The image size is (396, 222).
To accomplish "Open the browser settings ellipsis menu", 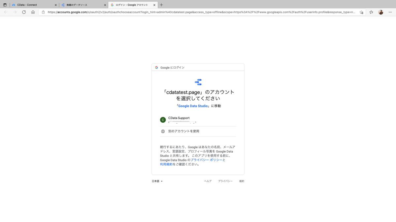I will click(x=390, y=12).
